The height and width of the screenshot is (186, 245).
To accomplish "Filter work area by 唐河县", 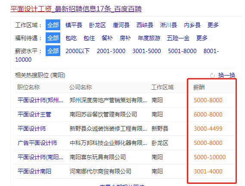I will (x=121, y=25).
